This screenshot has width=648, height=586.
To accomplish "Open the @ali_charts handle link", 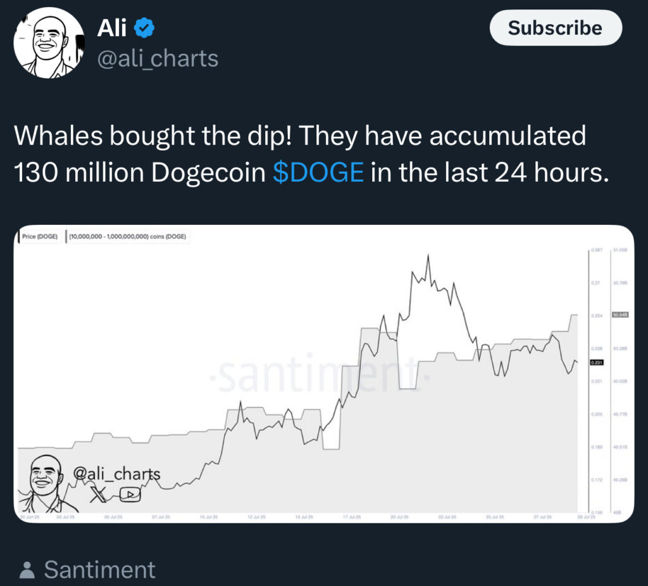I will (x=157, y=58).
